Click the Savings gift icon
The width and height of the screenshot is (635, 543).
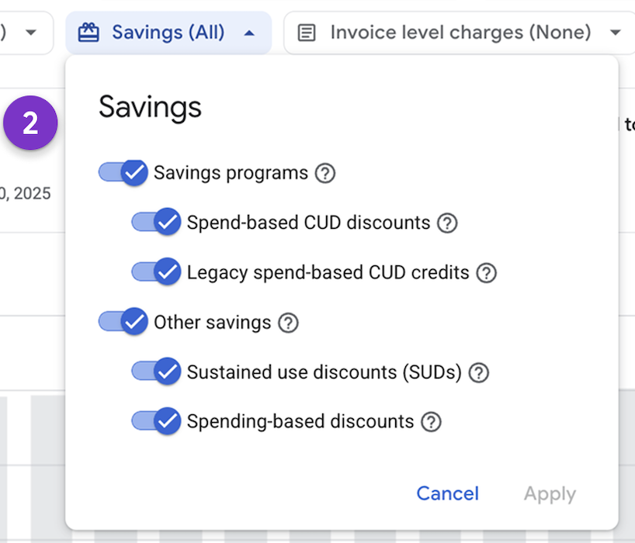coord(88,32)
